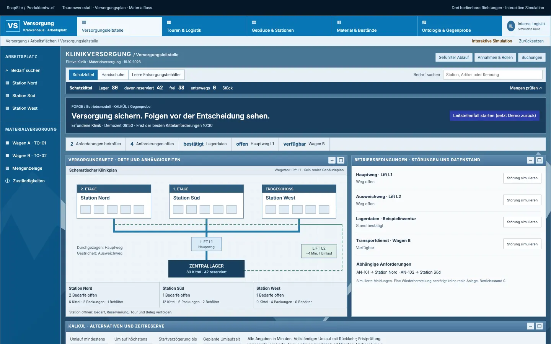Simulate a disruption for Lagerdaten Beispielinventur
This screenshot has height=344, width=551.
pyautogui.click(x=522, y=222)
